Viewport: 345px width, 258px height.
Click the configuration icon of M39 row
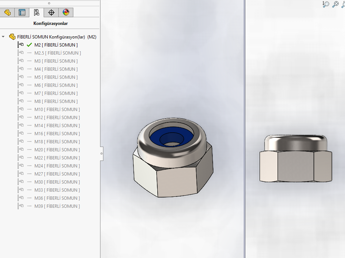click(x=21, y=206)
